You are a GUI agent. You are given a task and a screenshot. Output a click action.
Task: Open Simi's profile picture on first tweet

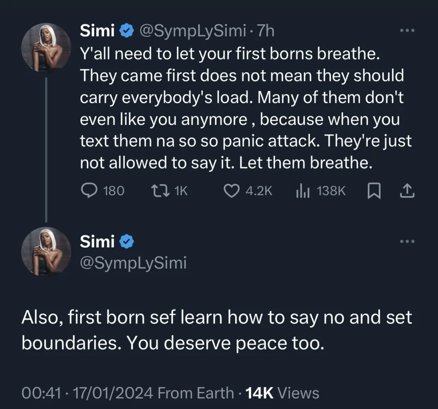46,47
